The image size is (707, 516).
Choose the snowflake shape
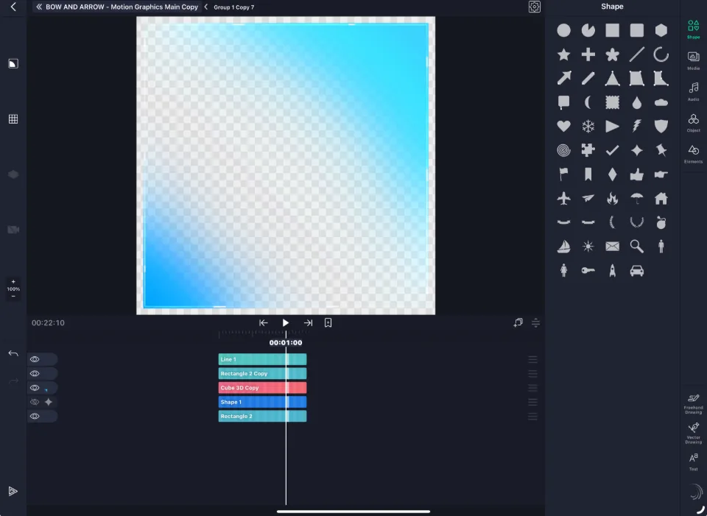click(588, 126)
